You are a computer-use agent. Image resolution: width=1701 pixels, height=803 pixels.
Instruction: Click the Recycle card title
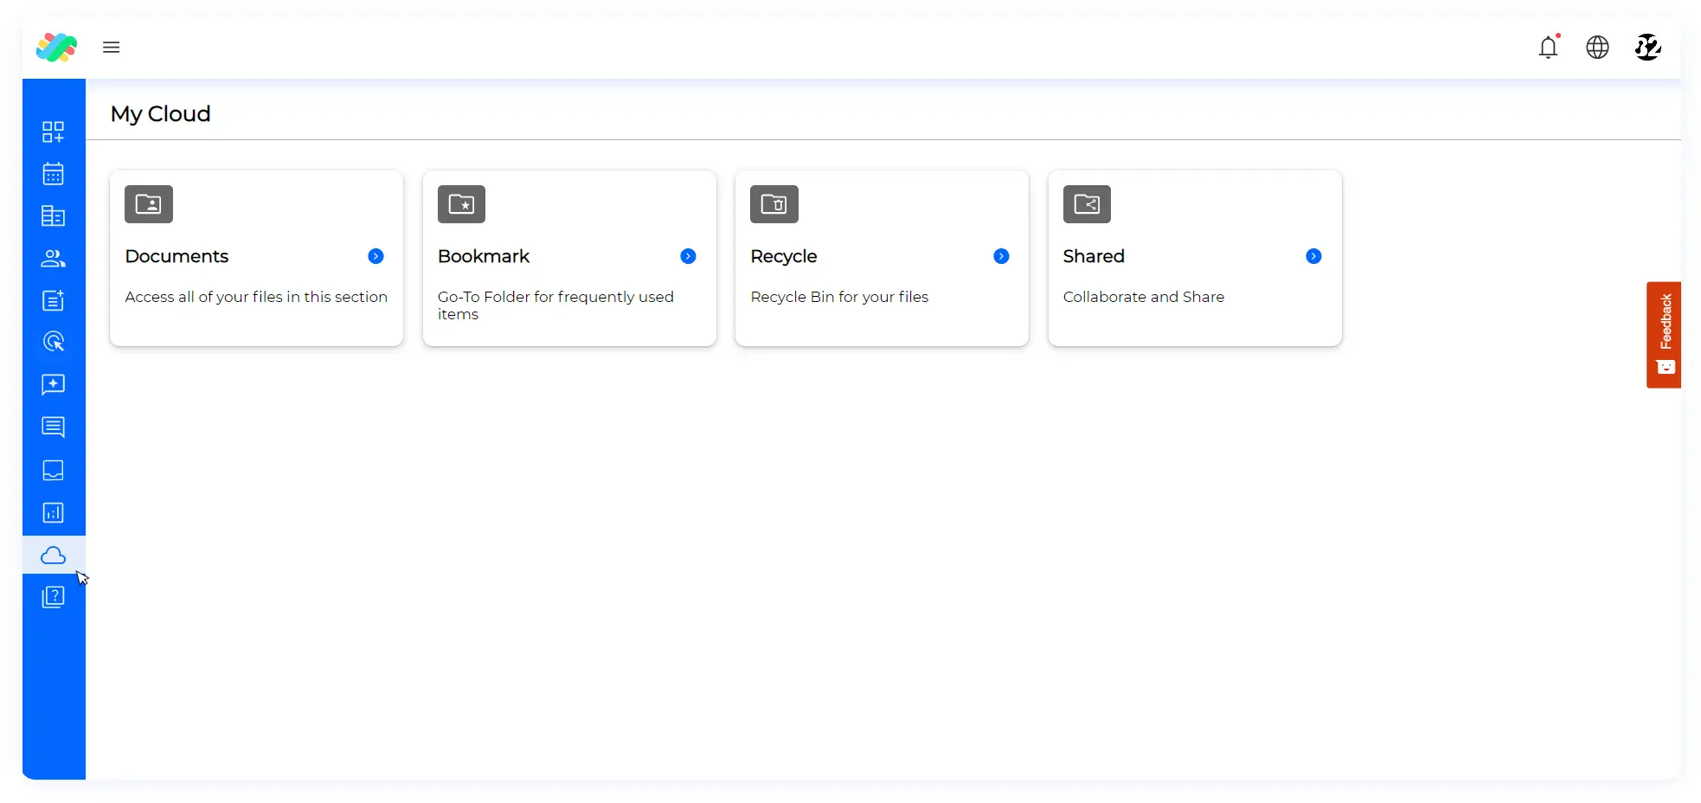tap(784, 256)
